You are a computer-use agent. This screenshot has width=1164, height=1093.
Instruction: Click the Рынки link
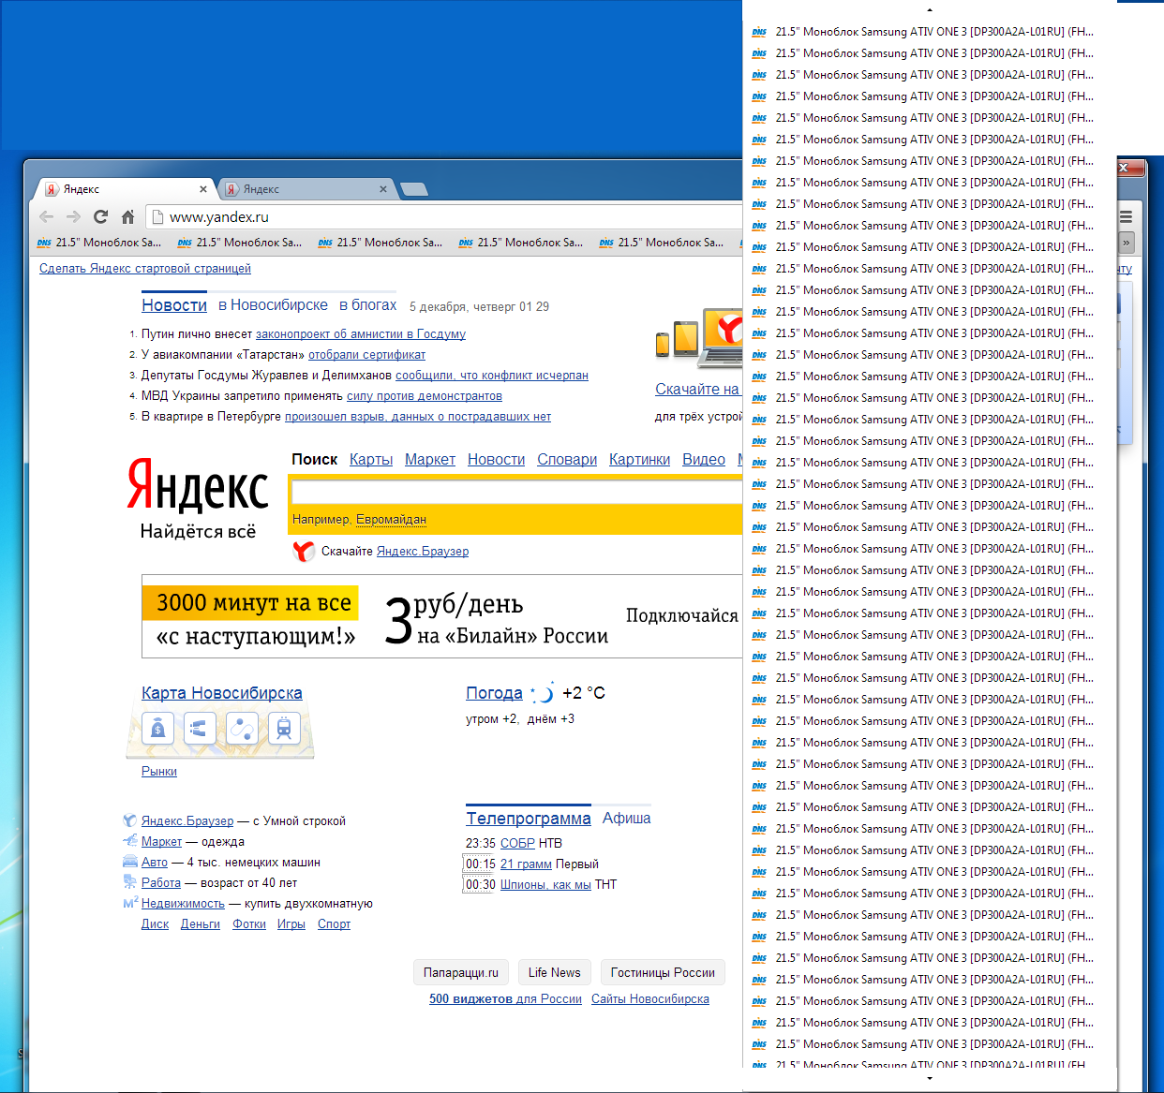coord(159,772)
